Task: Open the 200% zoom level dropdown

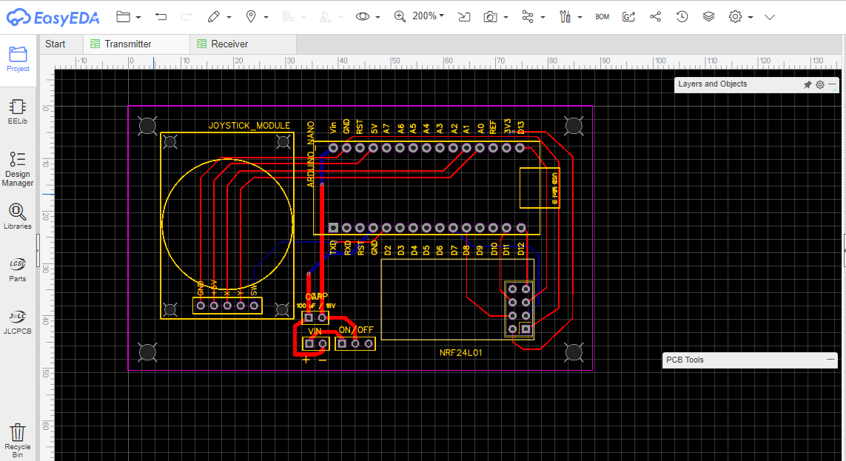Action: pyautogui.click(x=428, y=16)
